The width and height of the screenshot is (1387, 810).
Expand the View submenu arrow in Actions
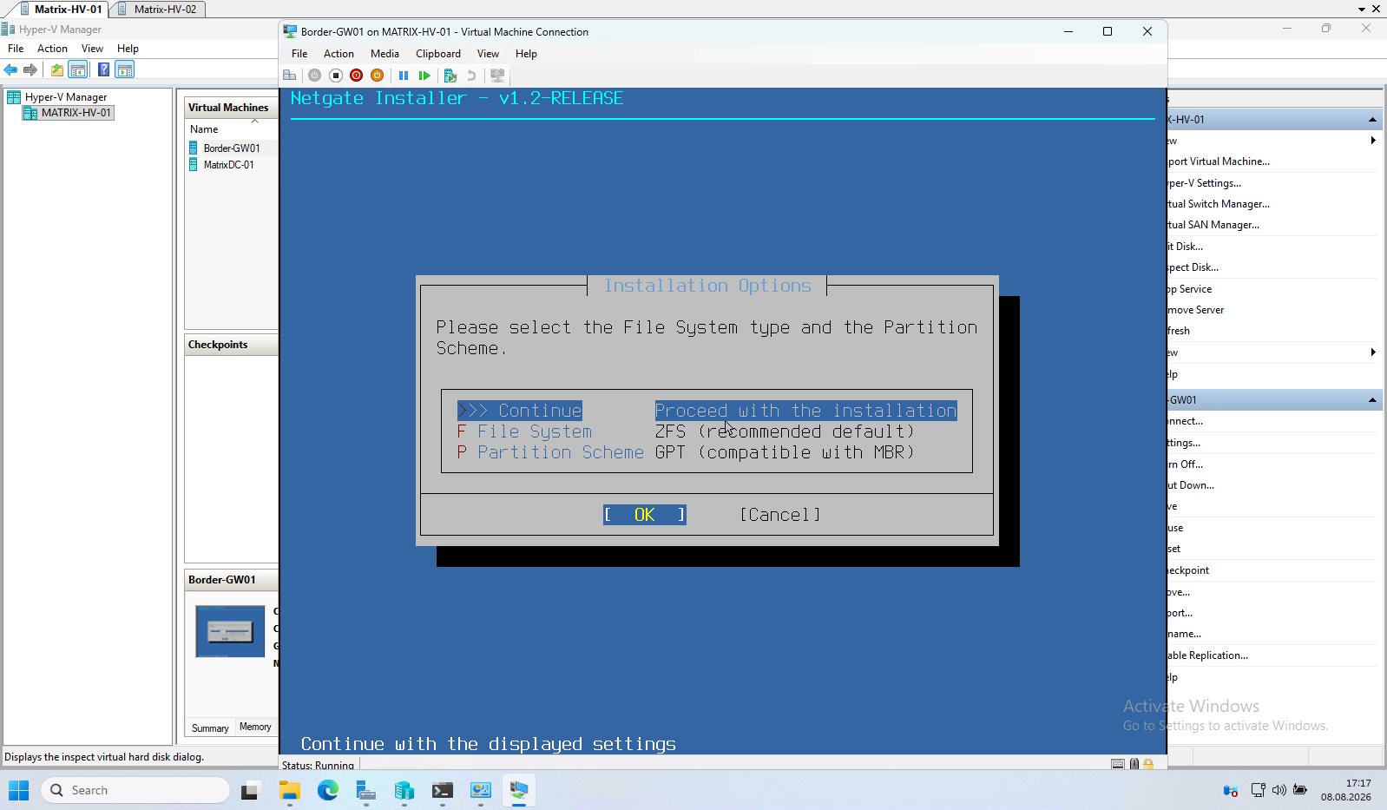click(x=1372, y=352)
